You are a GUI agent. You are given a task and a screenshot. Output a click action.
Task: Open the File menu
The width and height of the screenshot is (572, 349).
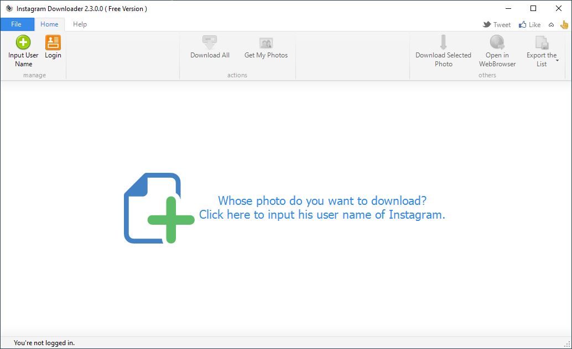(x=17, y=24)
